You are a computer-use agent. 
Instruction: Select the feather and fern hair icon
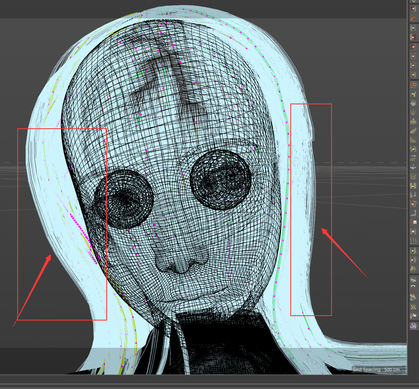tap(413, 269)
